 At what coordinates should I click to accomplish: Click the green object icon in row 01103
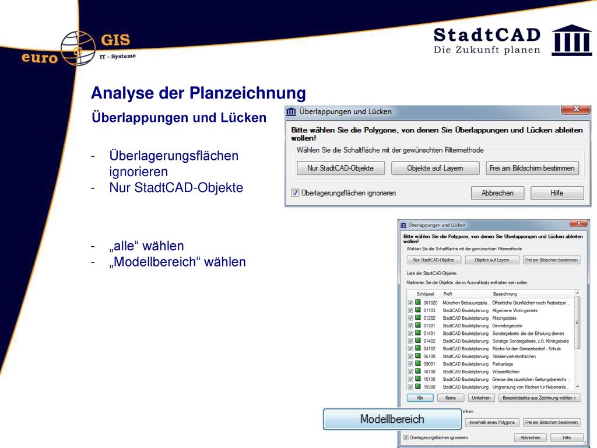(x=417, y=310)
